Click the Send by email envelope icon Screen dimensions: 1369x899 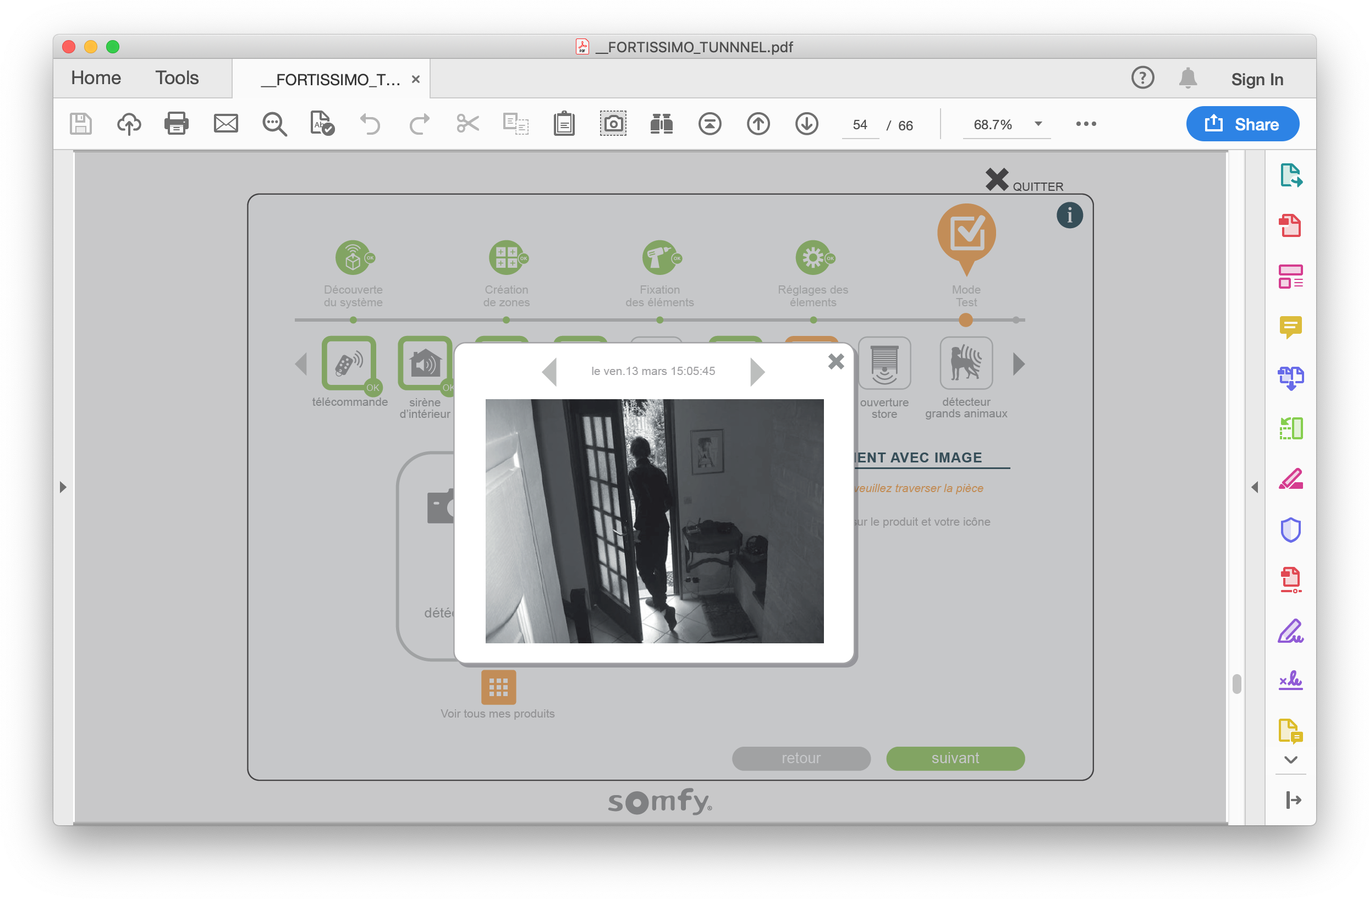pyautogui.click(x=226, y=124)
